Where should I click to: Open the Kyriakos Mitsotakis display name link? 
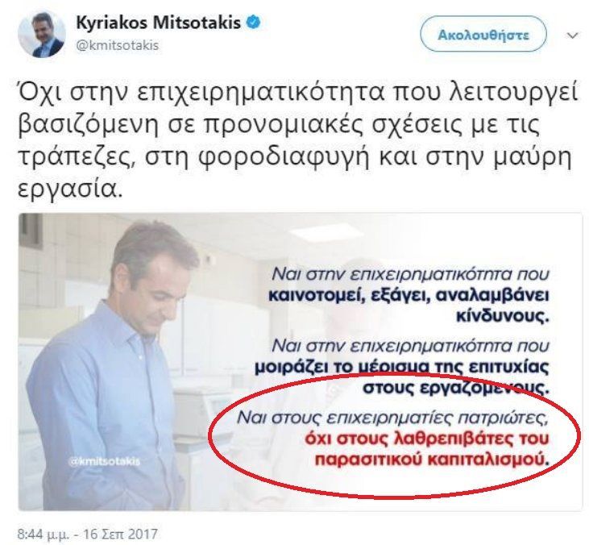159,23
